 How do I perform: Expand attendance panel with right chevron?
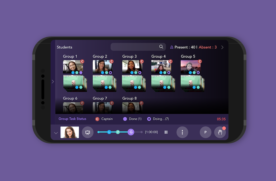tap(222, 47)
